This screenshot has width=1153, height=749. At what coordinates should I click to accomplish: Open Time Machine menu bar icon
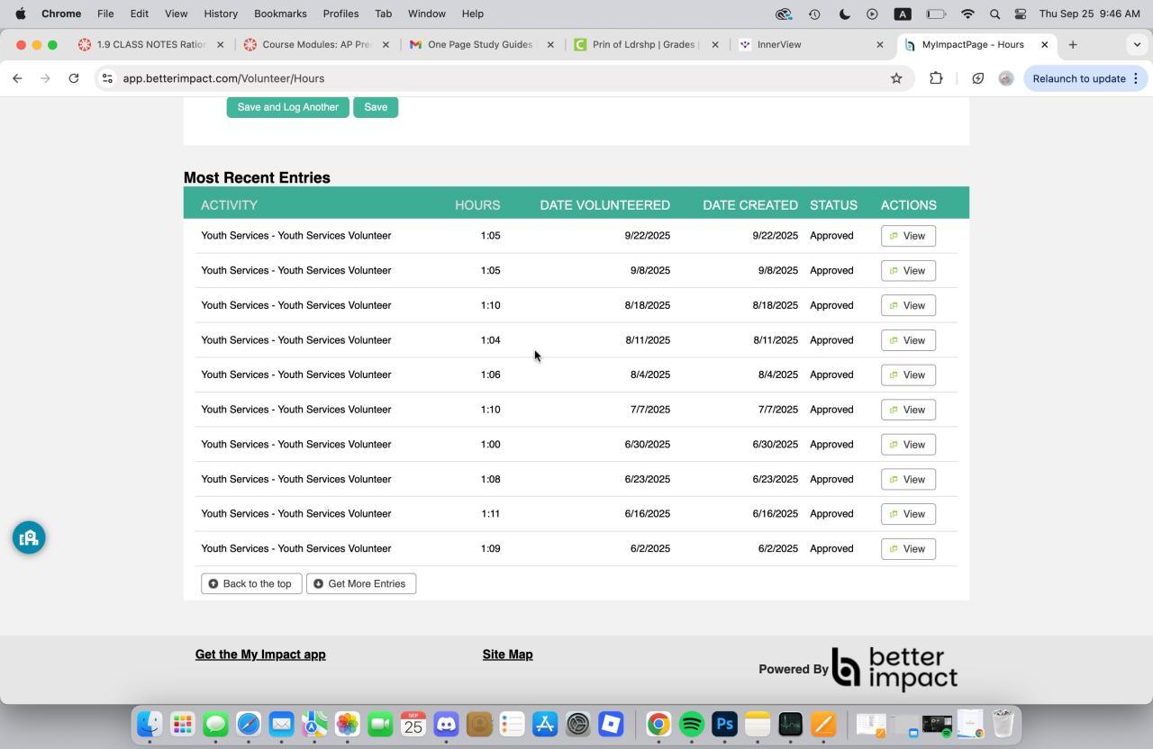[x=814, y=14]
